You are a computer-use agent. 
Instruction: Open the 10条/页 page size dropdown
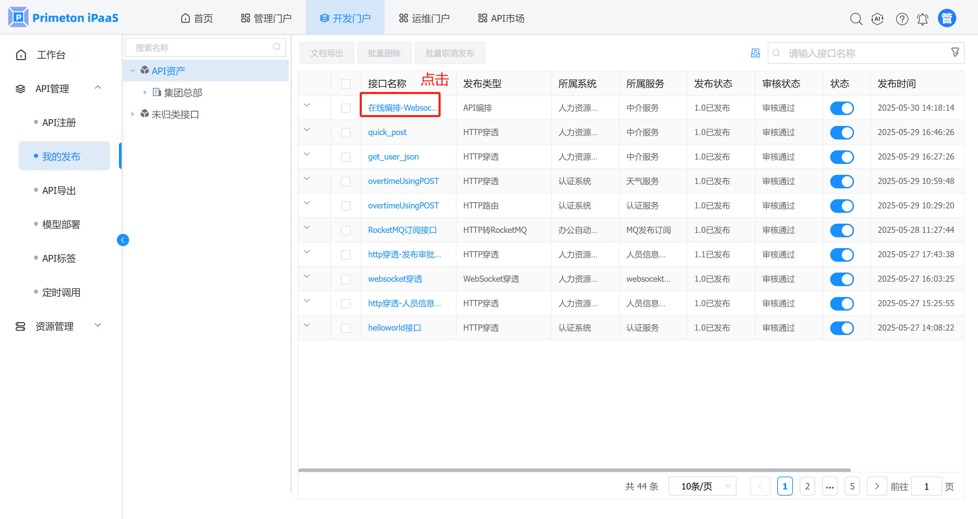702,486
